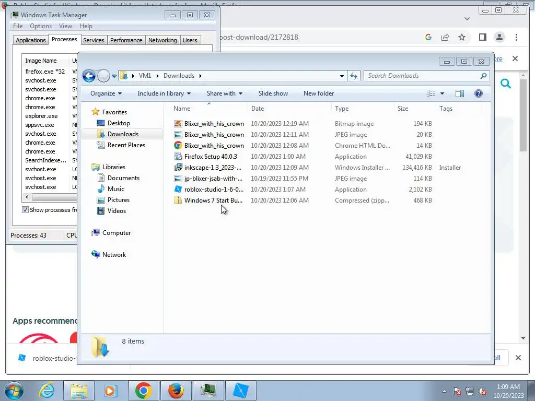Open Internet Explorer from the taskbar
The image size is (535, 401).
tap(46, 391)
